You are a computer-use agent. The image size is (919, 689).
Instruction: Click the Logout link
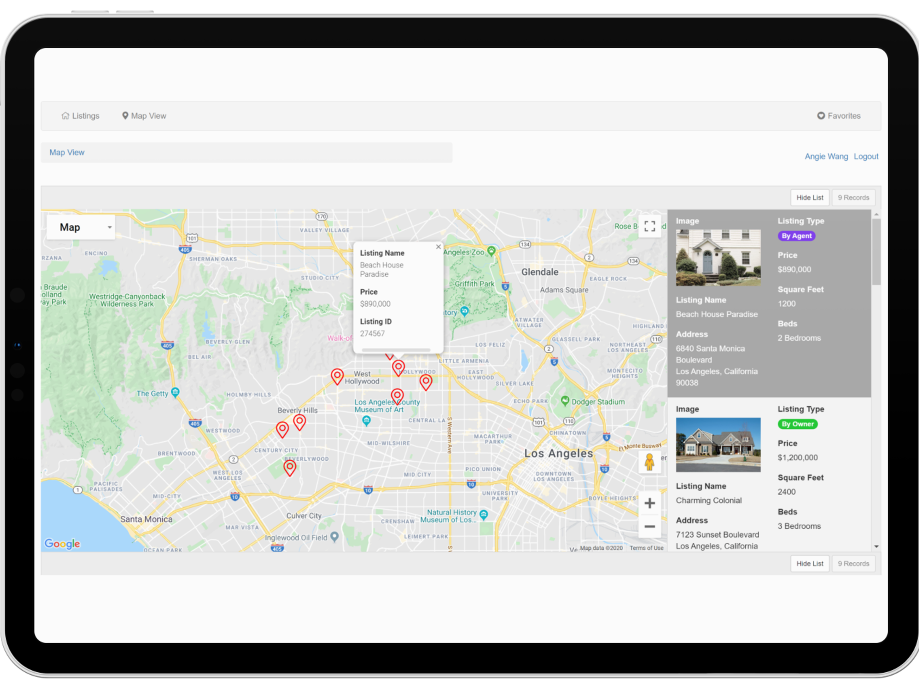(866, 156)
